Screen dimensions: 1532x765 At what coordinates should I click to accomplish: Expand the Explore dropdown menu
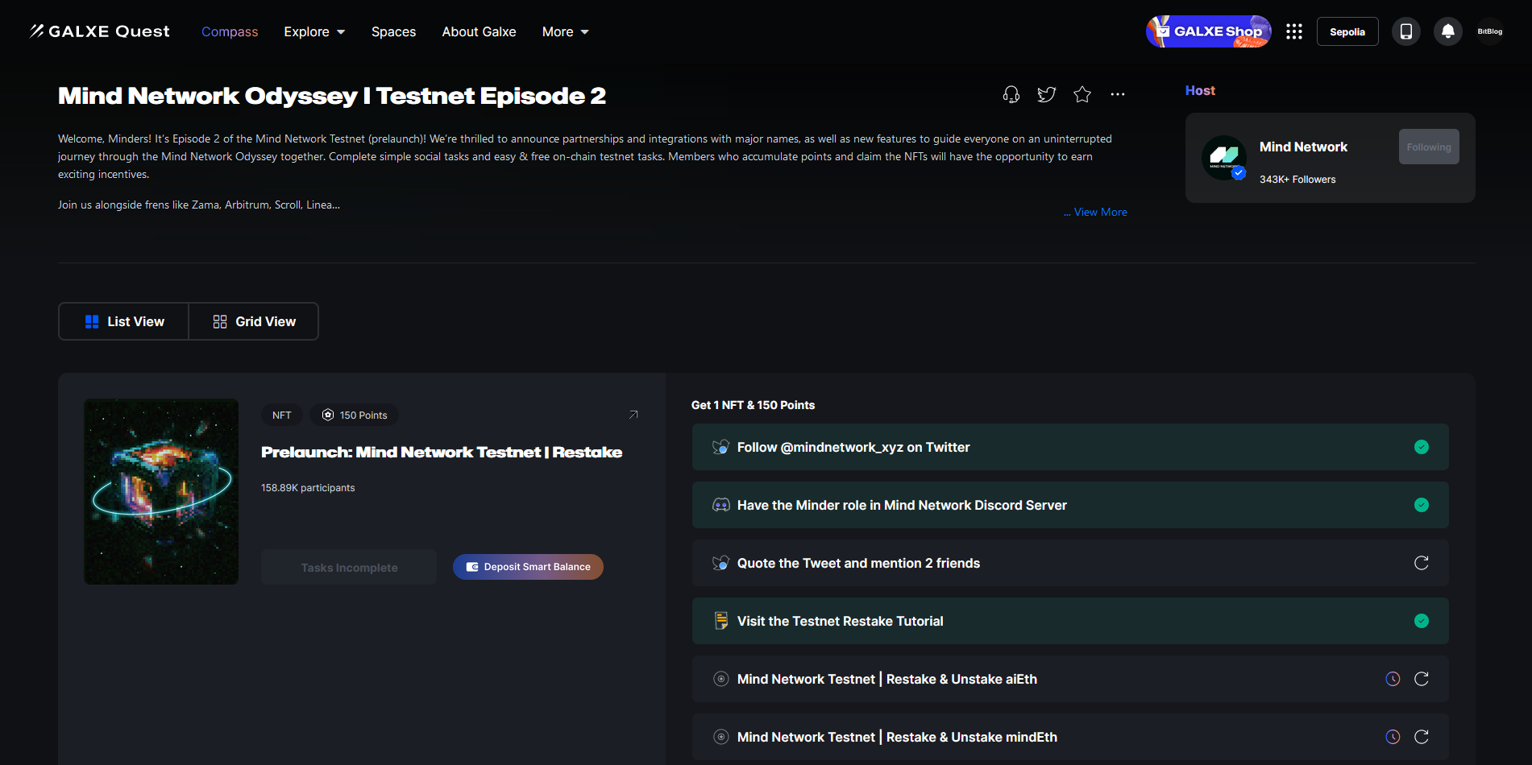tap(314, 31)
